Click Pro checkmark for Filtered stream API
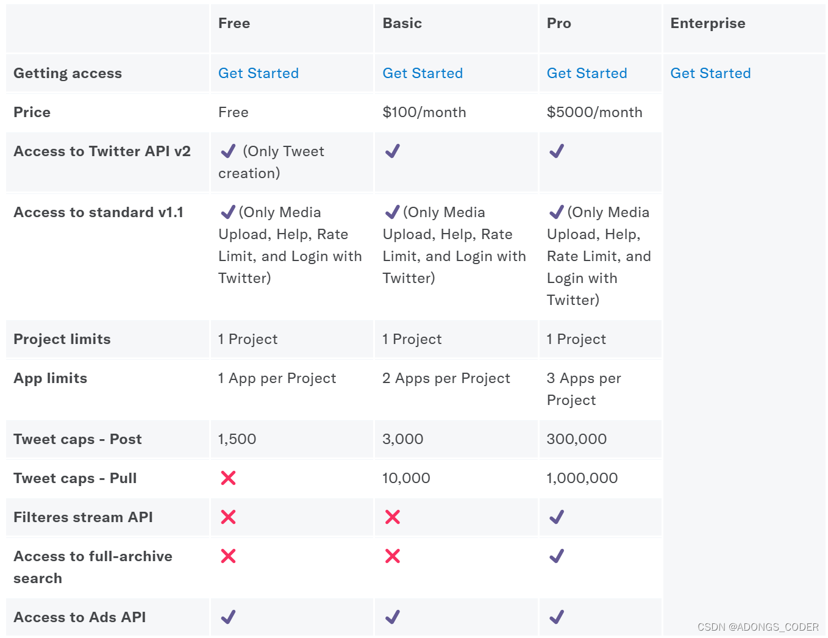 tap(557, 517)
